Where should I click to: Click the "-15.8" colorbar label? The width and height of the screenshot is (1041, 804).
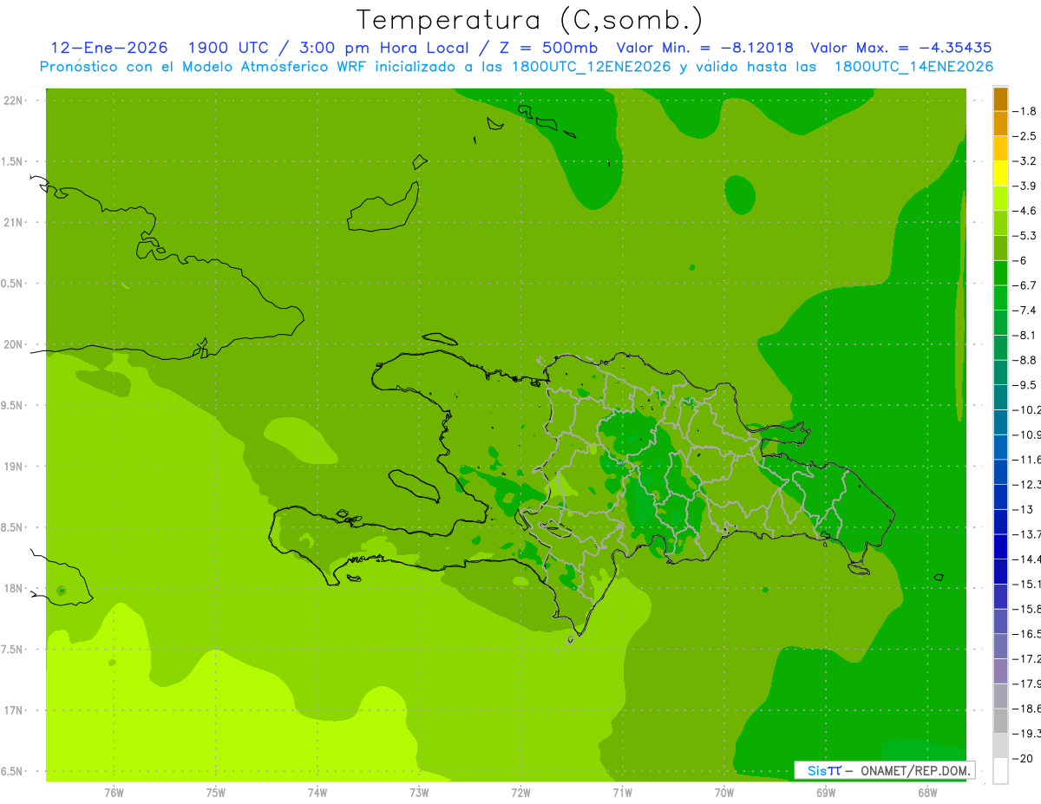[x=1026, y=609]
